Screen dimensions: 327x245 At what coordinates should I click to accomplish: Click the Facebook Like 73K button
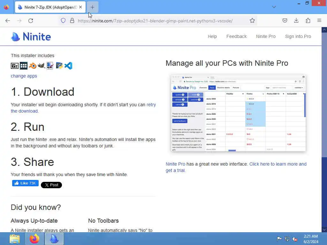click(x=25, y=183)
